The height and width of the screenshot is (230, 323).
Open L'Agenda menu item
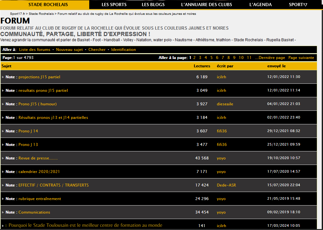pyautogui.click(x=260, y=5)
